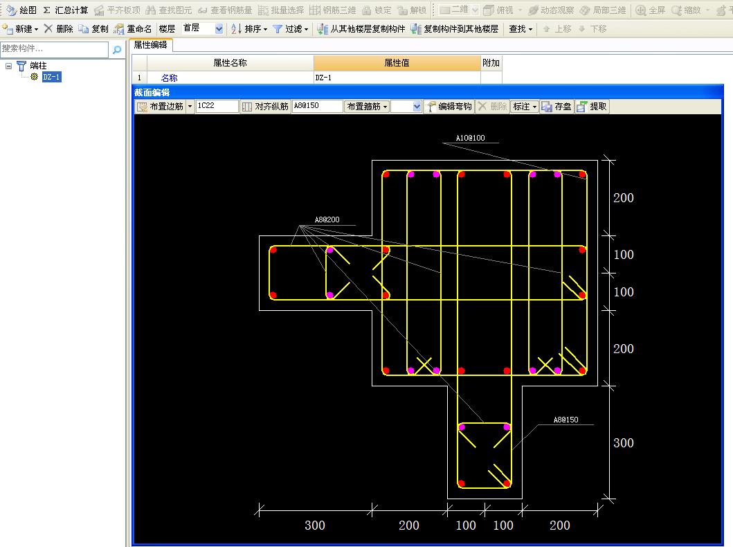Switch to the 属性编辑 tab

point(150,44)
